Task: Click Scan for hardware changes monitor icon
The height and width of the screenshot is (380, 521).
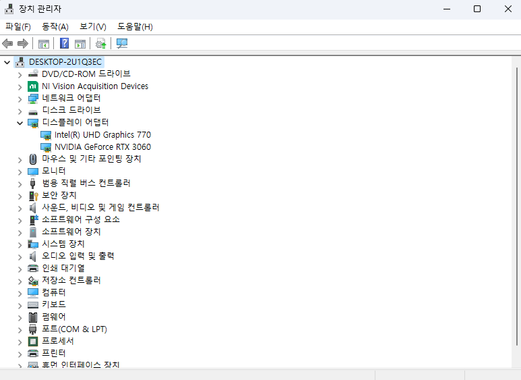Action: click(122, 43)
